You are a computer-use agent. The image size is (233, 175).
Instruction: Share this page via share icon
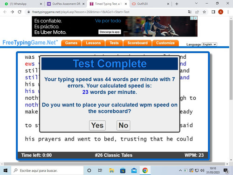197,12
